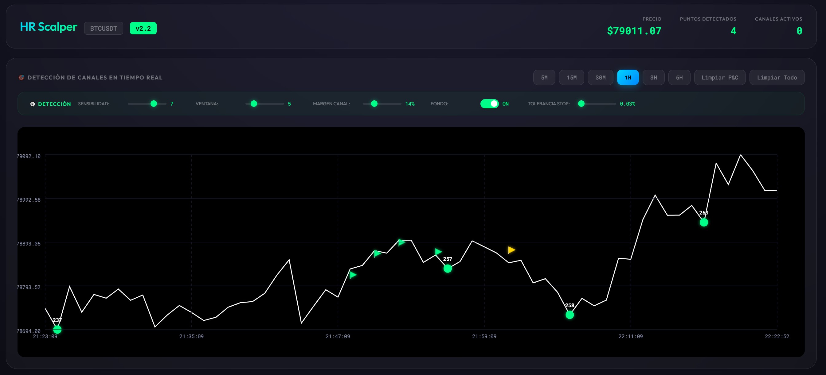Select the 6H interval option

tap(679, 77)
